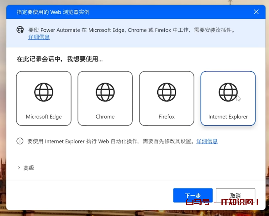Click the info circle icon beside the Internet Explorer note
Image resolution: width=269 pixels, height=216 pixels.
coord(20,141)
